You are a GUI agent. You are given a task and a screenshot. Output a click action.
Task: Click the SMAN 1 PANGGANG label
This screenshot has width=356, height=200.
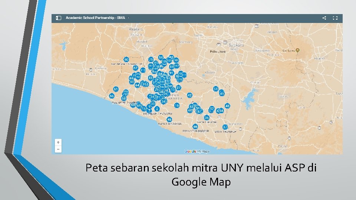170,124
